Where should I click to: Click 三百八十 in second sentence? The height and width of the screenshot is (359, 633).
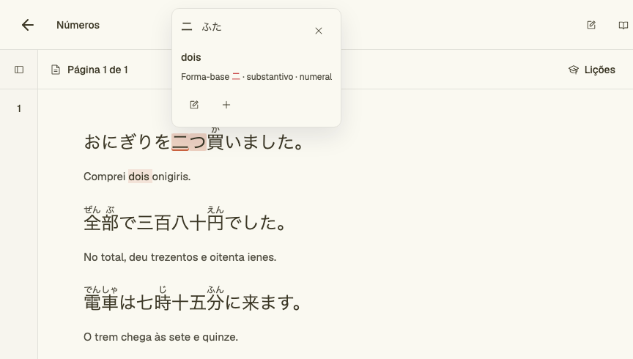171,223
